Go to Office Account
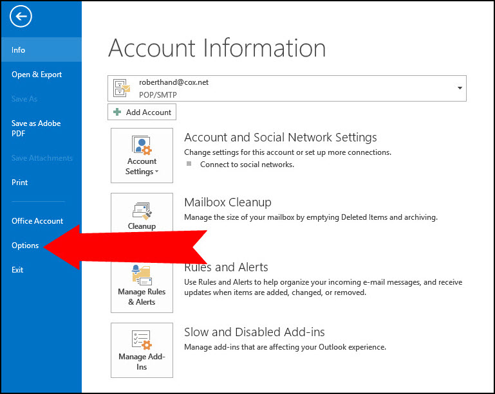Image resolution: width=495 pixels, height=394 pixels. [37, 221]
